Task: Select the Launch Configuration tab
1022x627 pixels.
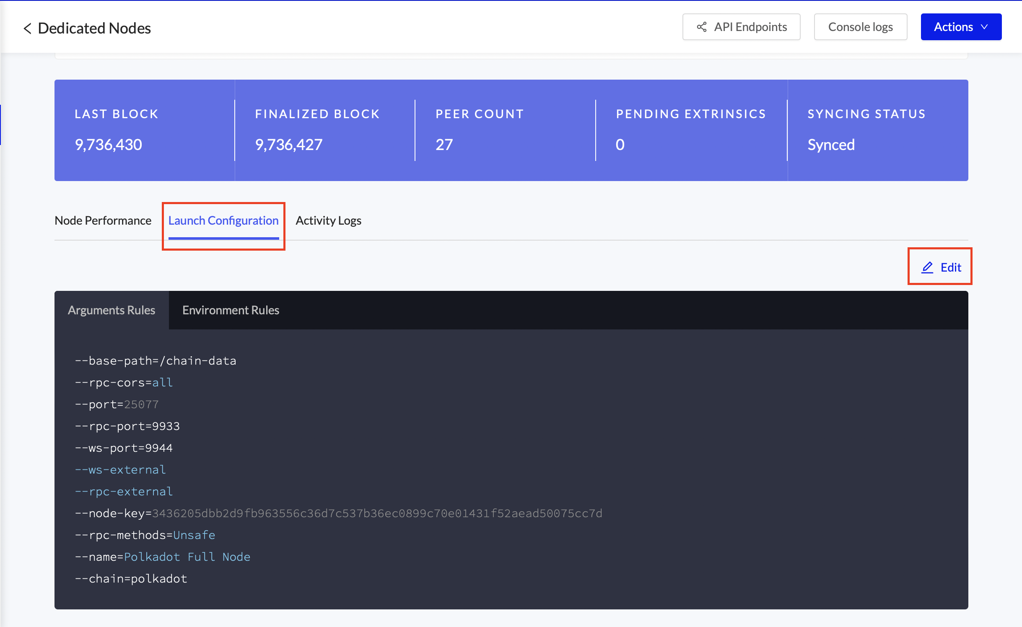Action: click(223, 220)
